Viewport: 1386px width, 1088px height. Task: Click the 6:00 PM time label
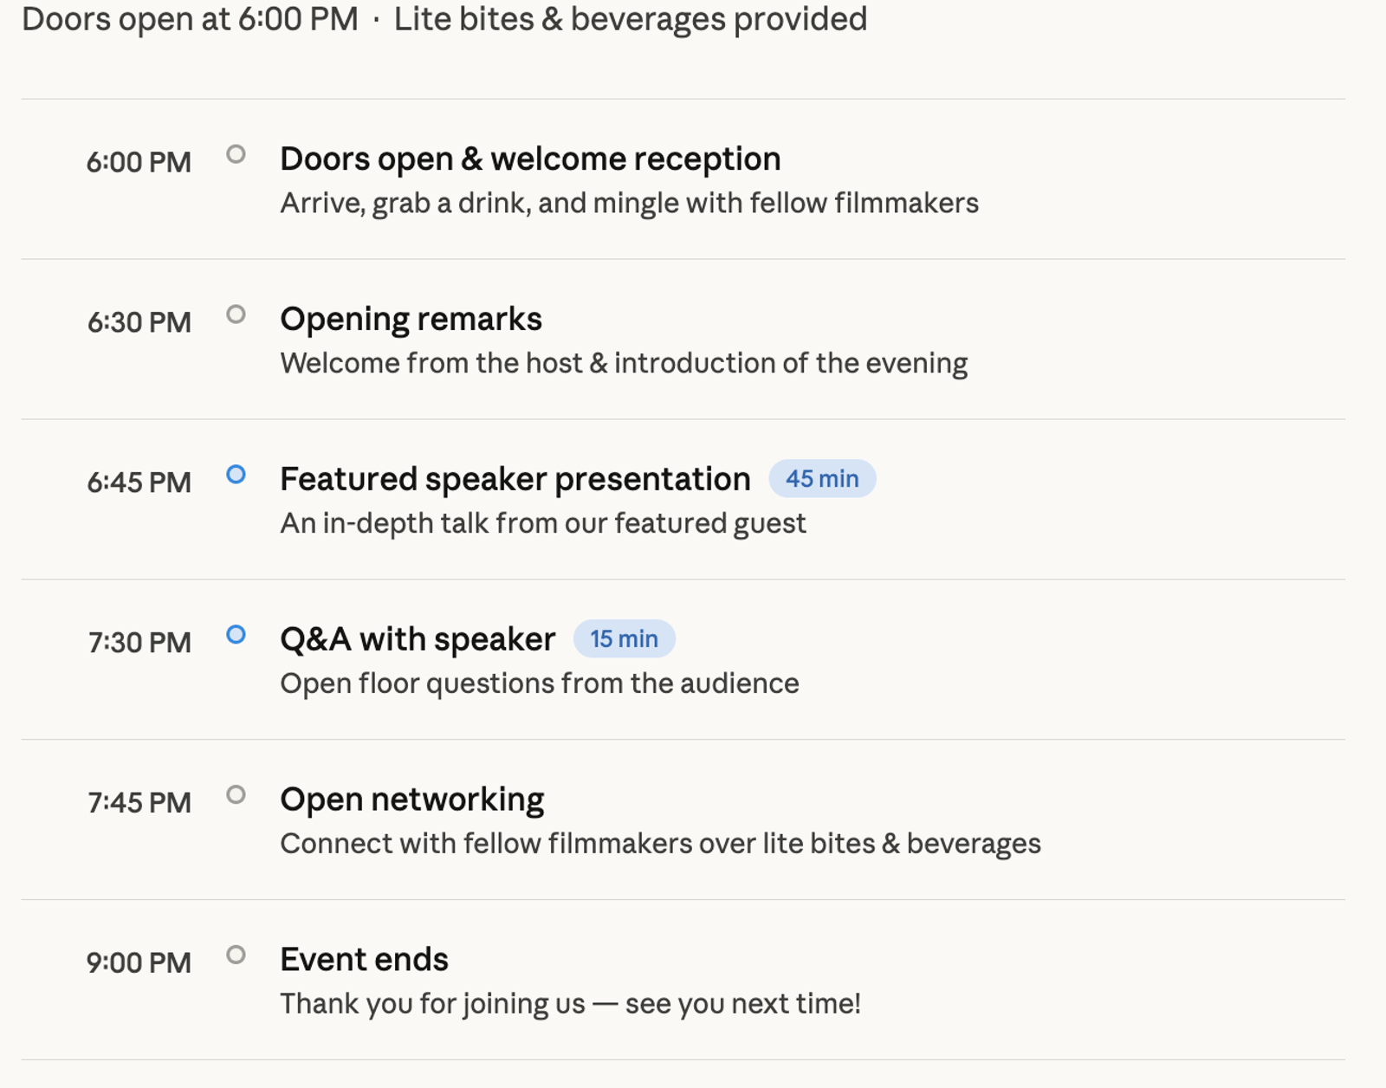point(139,163)
